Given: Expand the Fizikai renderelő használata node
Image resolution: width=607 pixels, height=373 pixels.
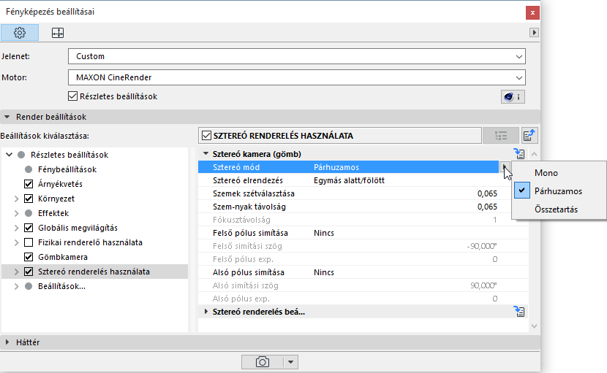Looking at the screenshot, I should point(17,243).
